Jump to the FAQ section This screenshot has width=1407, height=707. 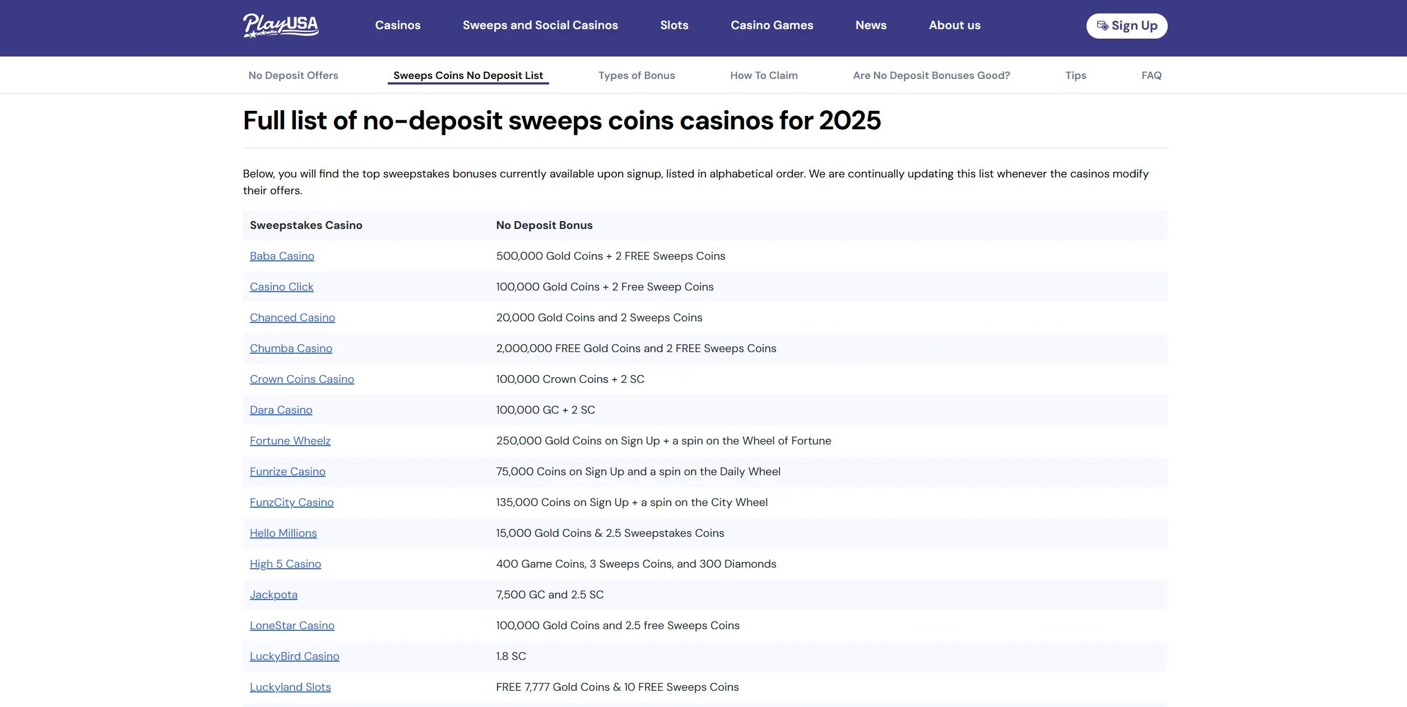pos(1151,76)
